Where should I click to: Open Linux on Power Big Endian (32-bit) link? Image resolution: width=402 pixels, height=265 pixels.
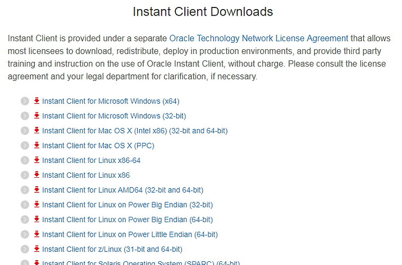pyautogui.click(x=128, y=205)
